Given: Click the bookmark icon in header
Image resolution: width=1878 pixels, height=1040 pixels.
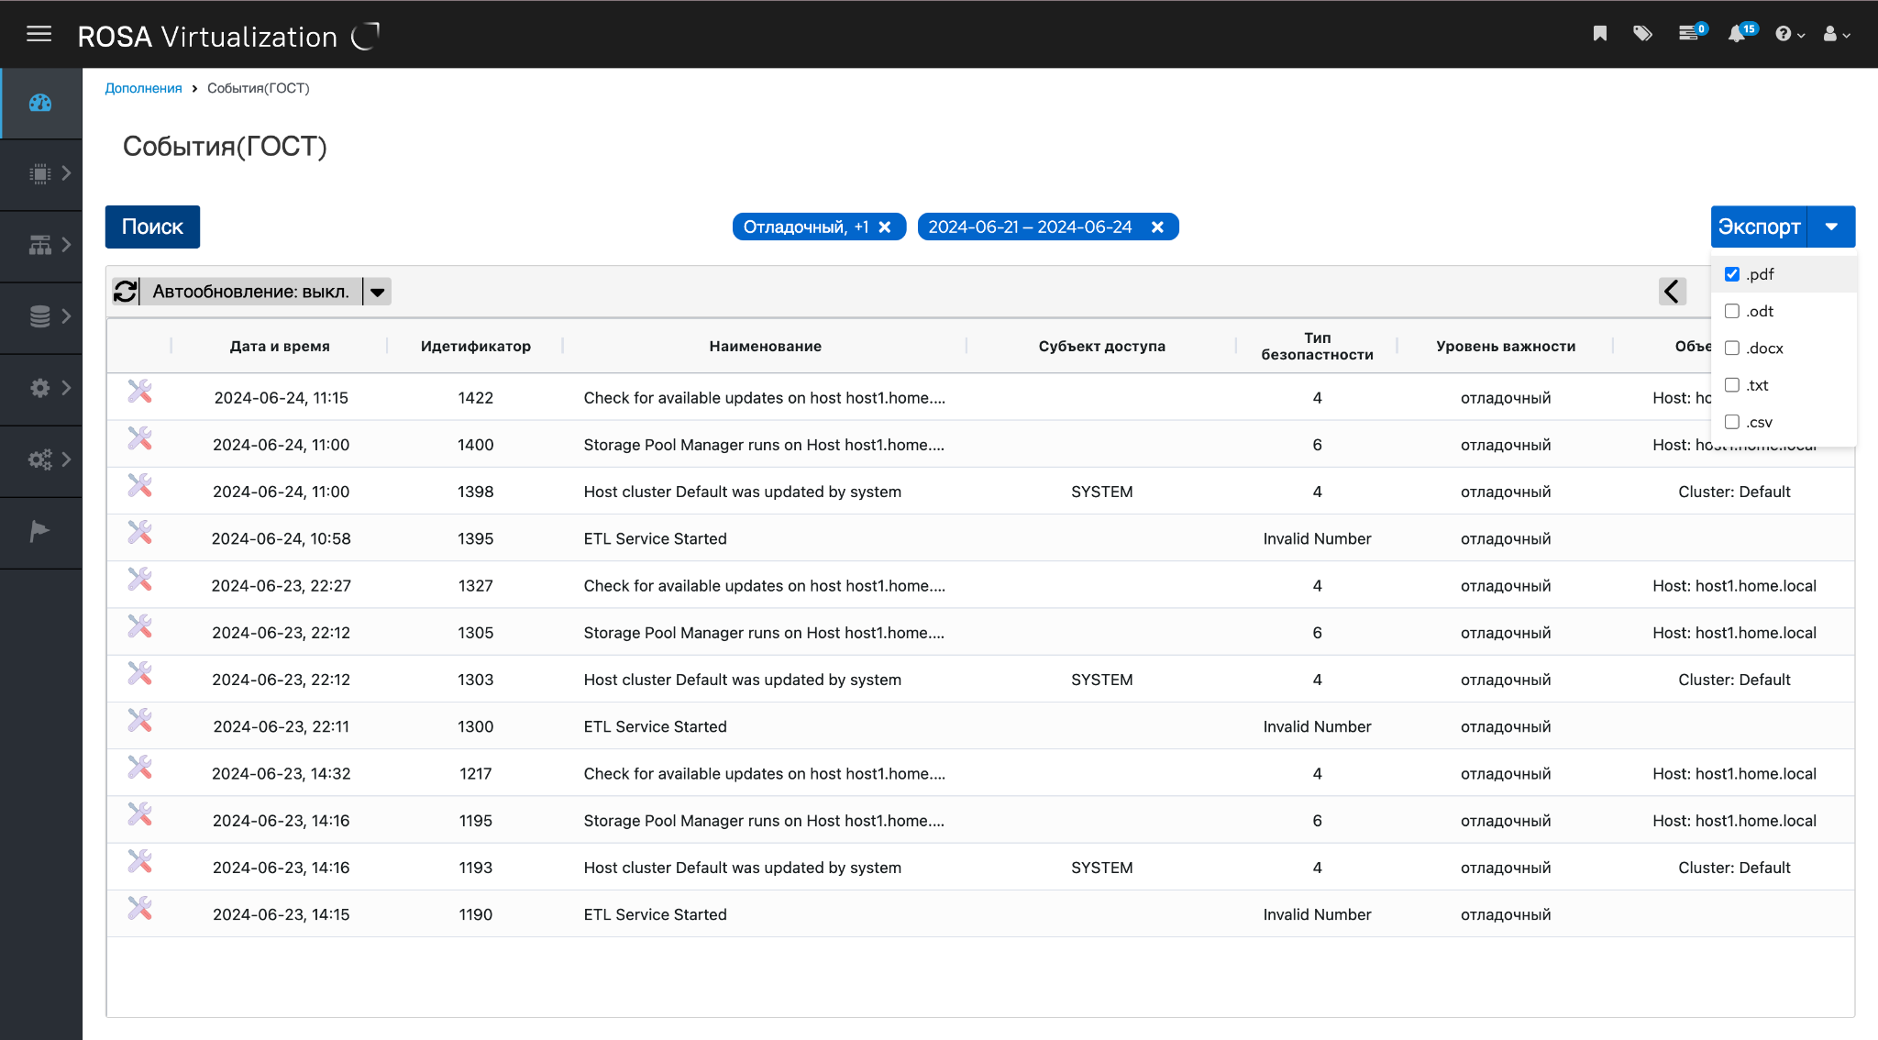Looking at the screenshot, I should 1600,34.
